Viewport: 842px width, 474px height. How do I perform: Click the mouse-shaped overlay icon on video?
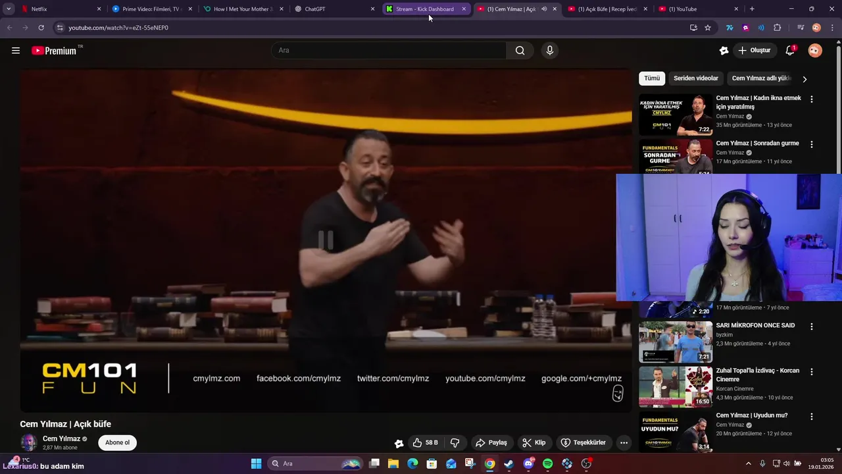(x=618, y=394)
